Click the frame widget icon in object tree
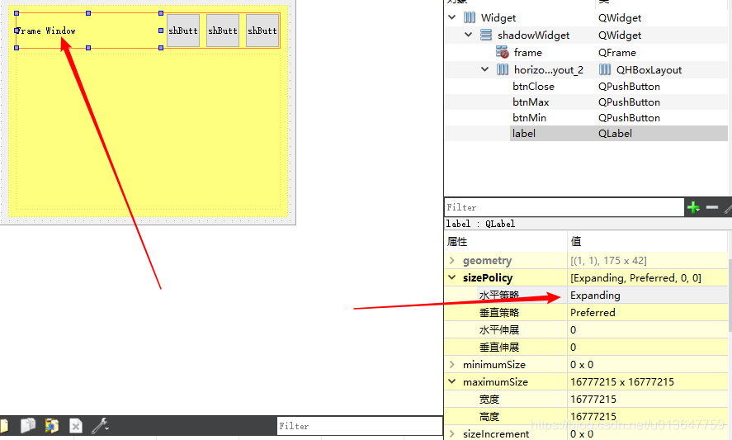This screenshot has width=732, height=440. (x=503, y=52)
